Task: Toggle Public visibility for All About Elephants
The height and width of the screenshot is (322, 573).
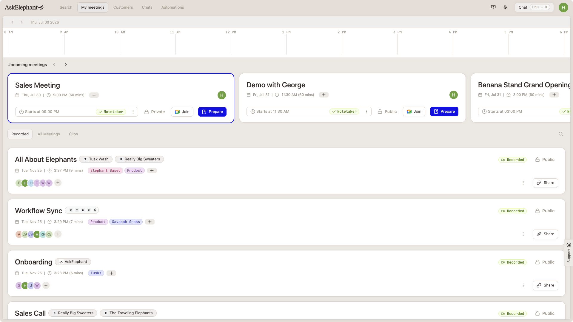Action: (x=545, y=160)
